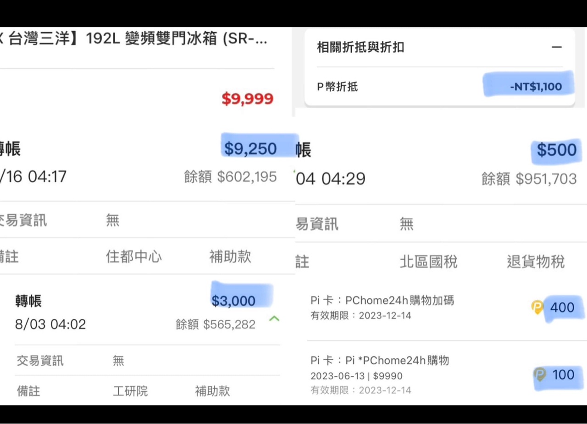Select the 餘額 $602,195 balance
The width and height of the screenshot is (587, 424).
[x=231, y=177]
